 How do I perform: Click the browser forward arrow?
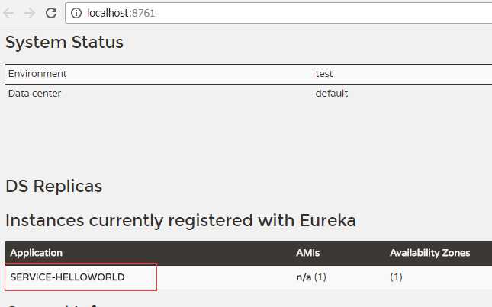point(30,13)
